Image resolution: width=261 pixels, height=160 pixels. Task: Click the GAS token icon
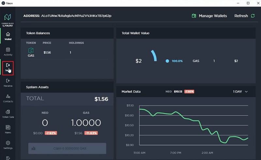pyautogui.click(x=31, y=51)
